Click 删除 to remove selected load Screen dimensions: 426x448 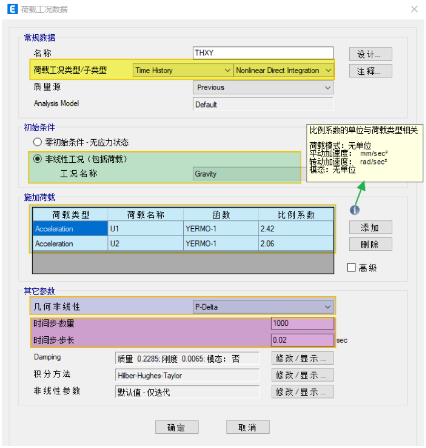370,244
